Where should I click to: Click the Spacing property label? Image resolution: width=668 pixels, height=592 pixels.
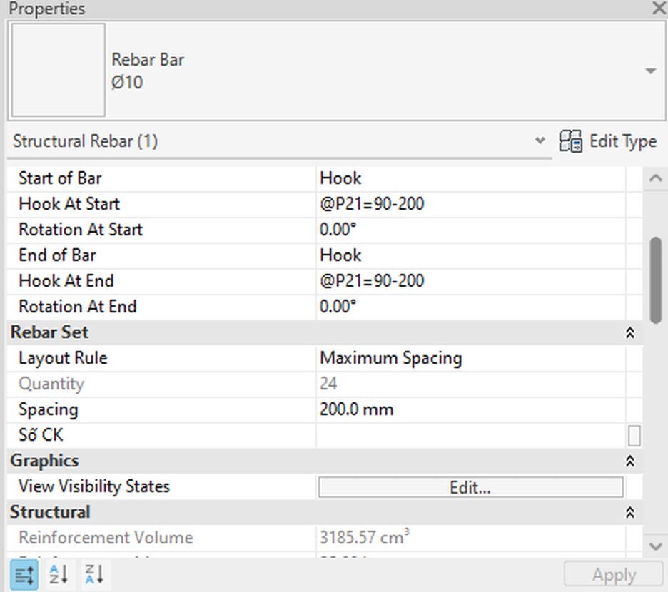48,410
